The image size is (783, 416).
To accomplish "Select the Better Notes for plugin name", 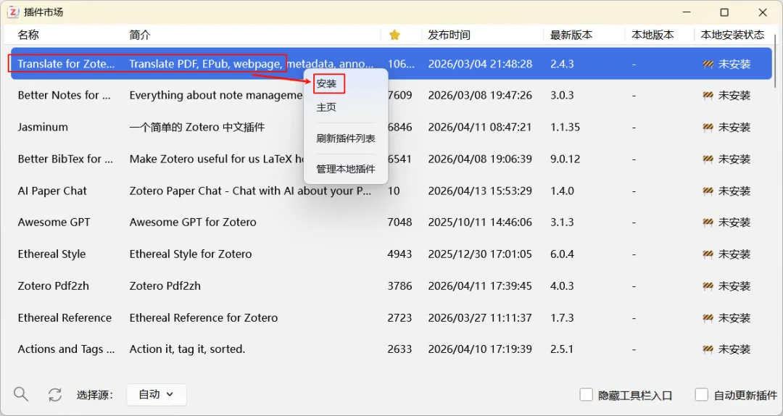I will 65,96.
